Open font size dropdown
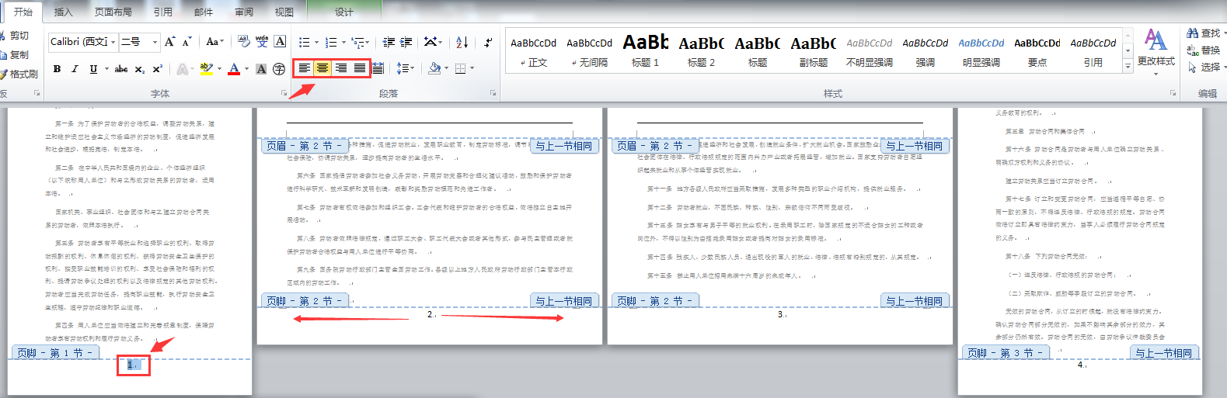The image size is (1227, 398). 155,42
